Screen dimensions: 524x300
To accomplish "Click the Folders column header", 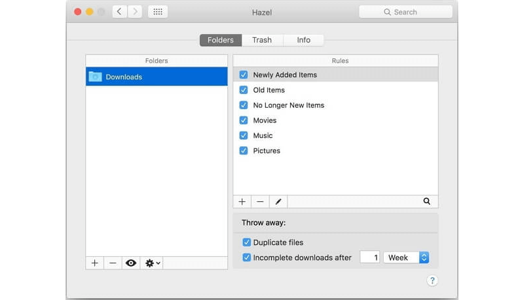I will 157,61.
